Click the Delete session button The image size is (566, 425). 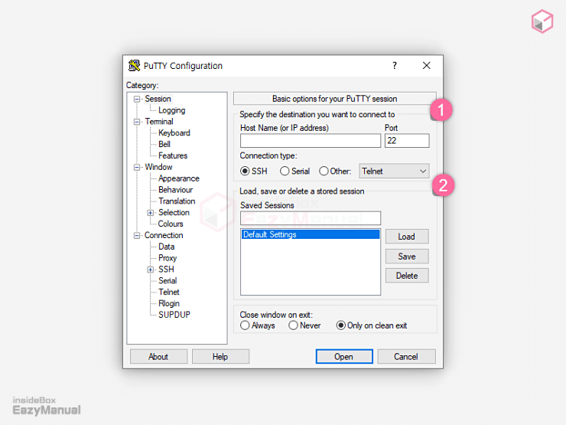point(407,276)
